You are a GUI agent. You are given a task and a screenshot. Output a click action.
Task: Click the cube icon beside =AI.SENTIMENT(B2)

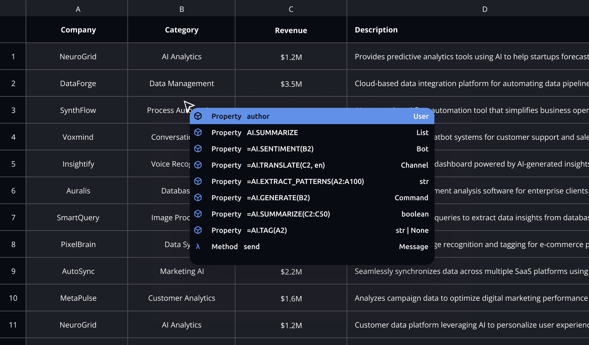click(x=198, y=148)
